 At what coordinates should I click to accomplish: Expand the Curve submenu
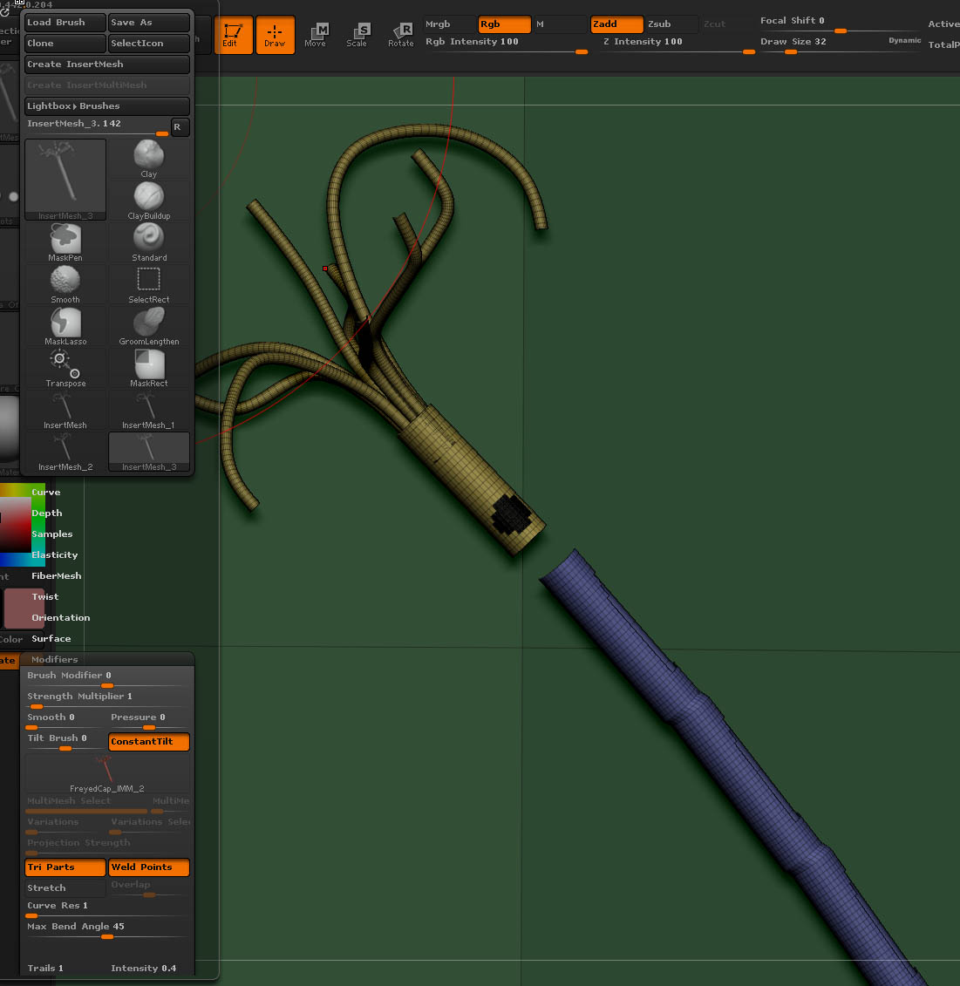click(x=46, y=493)
